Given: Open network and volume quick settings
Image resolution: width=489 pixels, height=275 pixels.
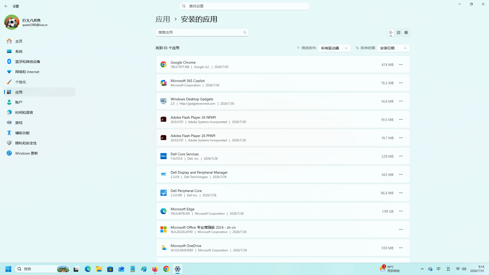Looking at the screenshot, I should [x=461, y=269].
